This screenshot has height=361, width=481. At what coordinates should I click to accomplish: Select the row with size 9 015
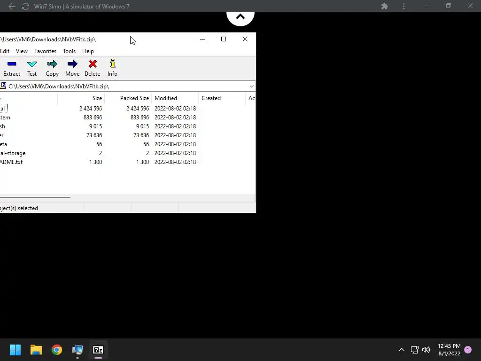128,126
